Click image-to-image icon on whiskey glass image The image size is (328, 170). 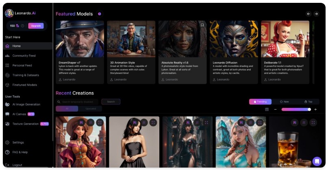pyautogui.click(x=295, y=123)
